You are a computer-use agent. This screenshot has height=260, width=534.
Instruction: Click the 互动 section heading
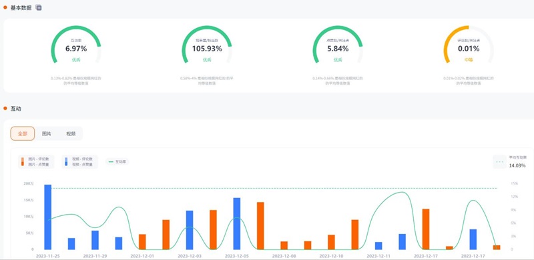tap(15, 109)
